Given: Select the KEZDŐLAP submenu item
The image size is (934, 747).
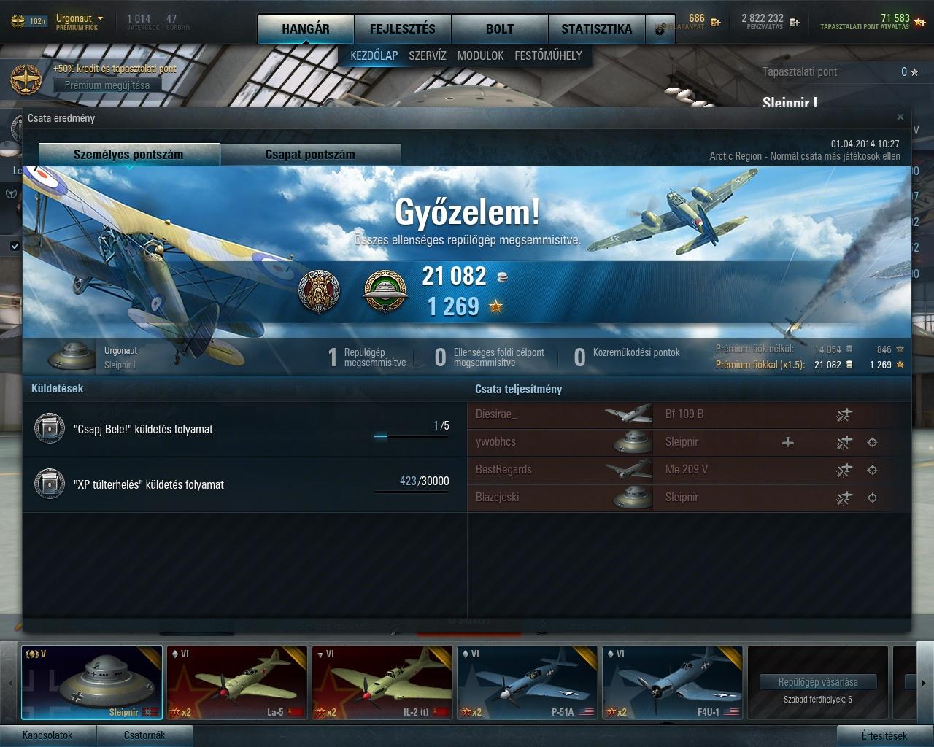Looking at the screenshot, I should 374,55.
